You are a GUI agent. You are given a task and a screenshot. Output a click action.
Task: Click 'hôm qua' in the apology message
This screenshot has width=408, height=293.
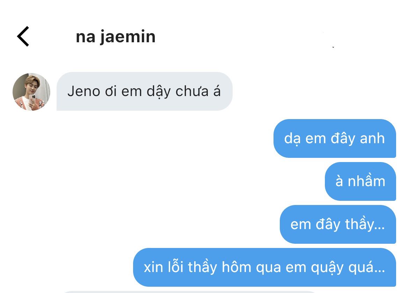(252, 267)
